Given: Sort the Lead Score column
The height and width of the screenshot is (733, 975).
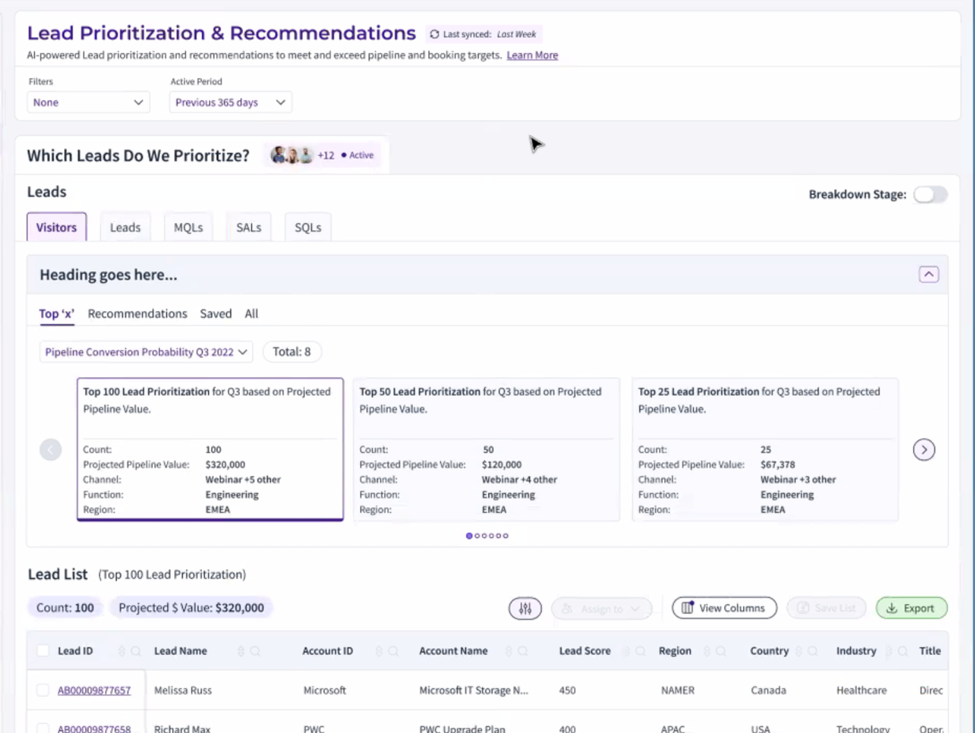Looking at the screenshot, I should [x=626, y=651].
